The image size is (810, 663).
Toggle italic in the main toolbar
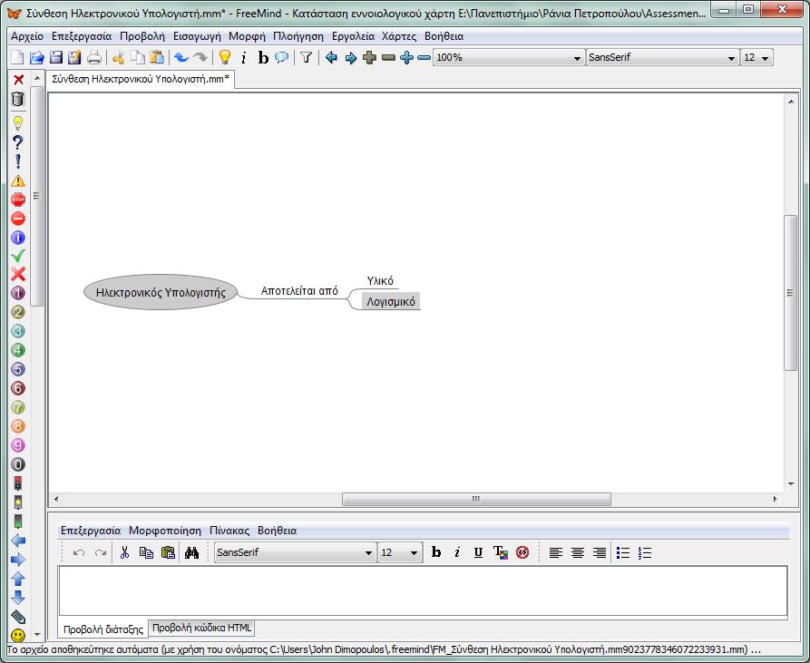coord(244,58)
